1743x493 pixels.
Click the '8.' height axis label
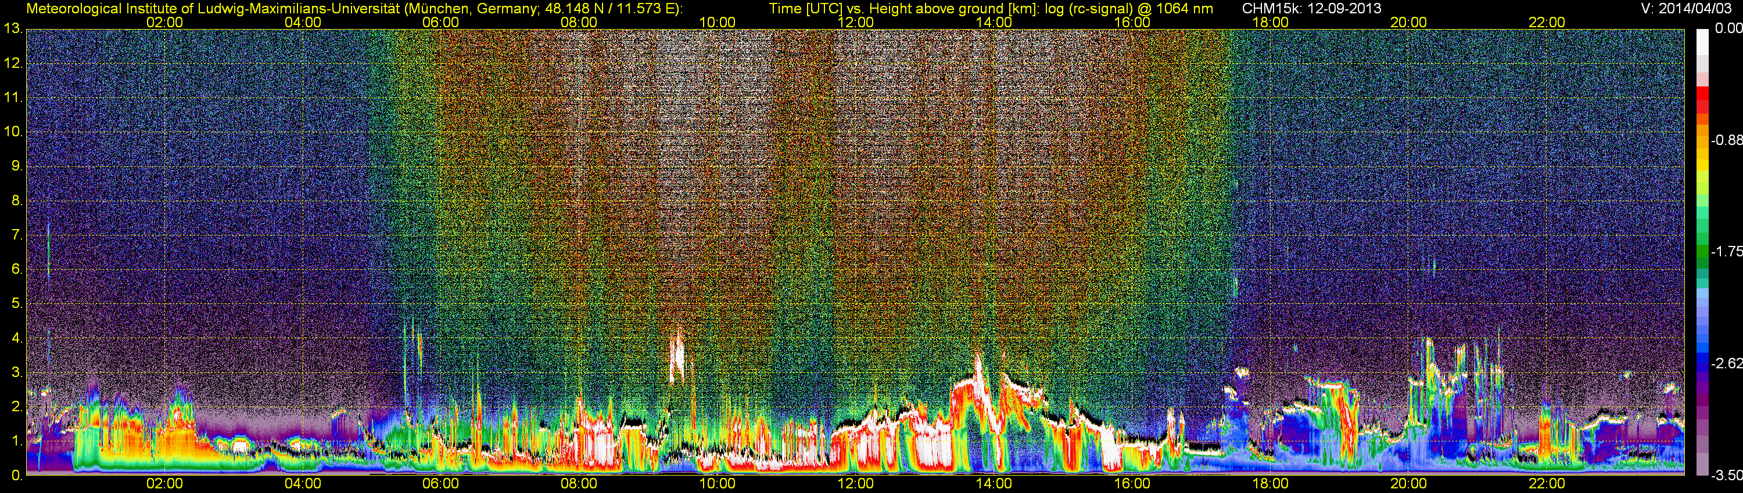tap(17, 201)
